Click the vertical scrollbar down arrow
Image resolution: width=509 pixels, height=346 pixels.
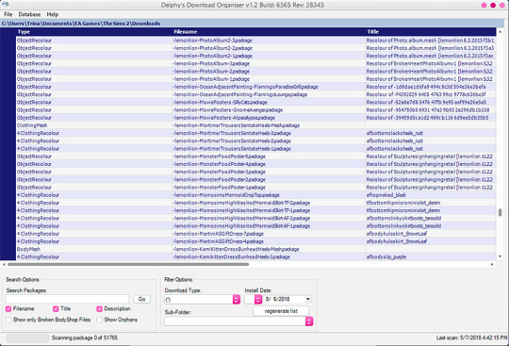500,256
